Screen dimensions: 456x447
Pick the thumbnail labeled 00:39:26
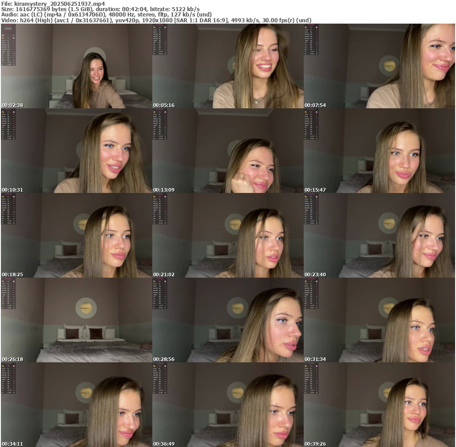379,405
